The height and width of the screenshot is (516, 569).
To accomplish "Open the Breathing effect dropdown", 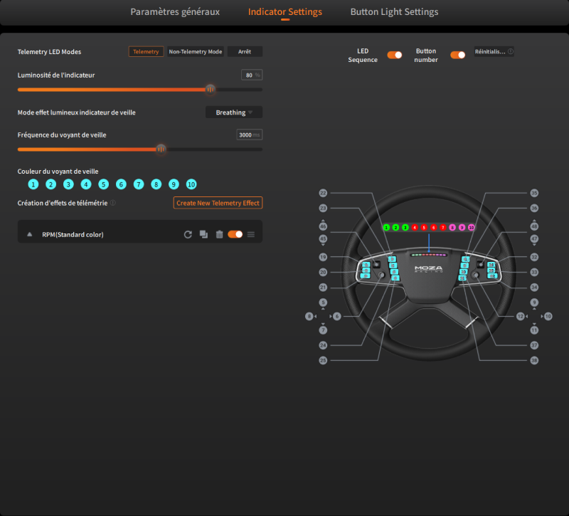I will click(233, 112).
